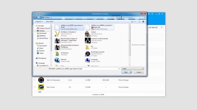Select the Sid Meier's Civilization V shortcut icon
This screenshot has height=110, width=197.
(57, 34)
